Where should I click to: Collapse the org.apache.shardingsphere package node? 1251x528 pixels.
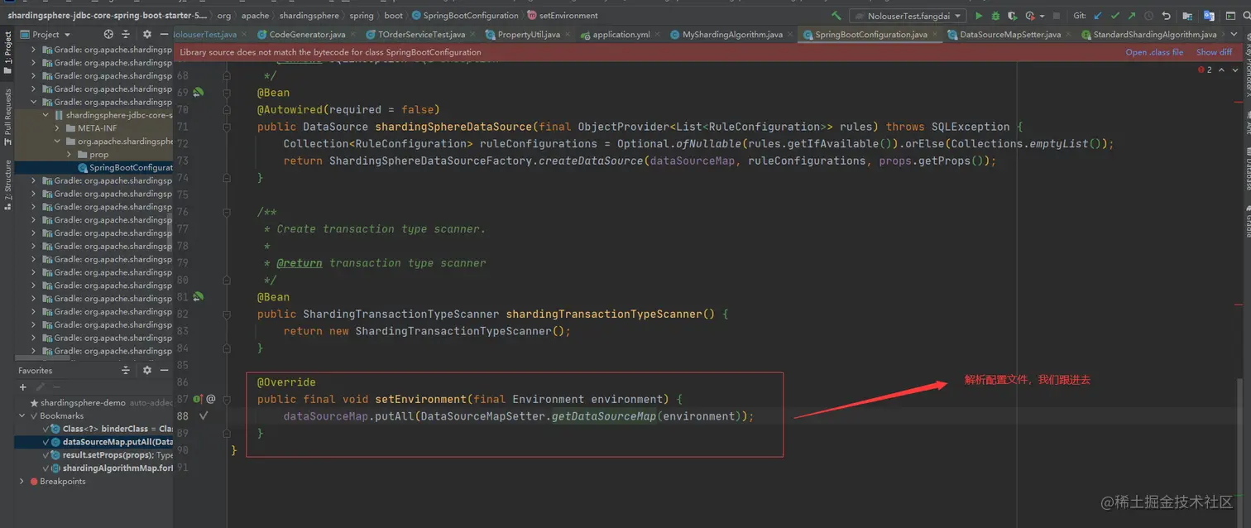[x=57, y=142]
